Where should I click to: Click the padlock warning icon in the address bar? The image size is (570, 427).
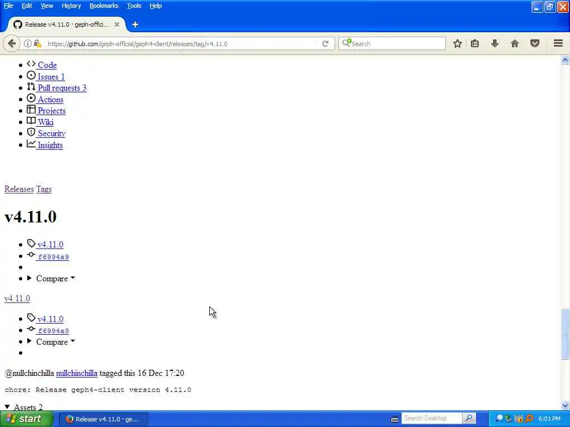tap(37, 43)
